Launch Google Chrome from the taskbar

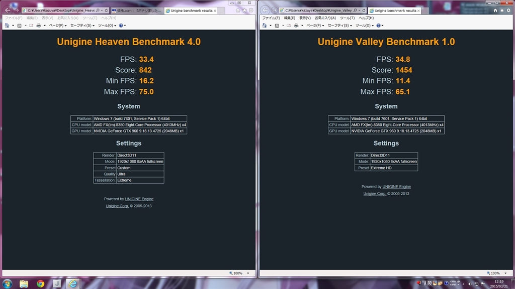pyautogui.click(x=40, y=284)
